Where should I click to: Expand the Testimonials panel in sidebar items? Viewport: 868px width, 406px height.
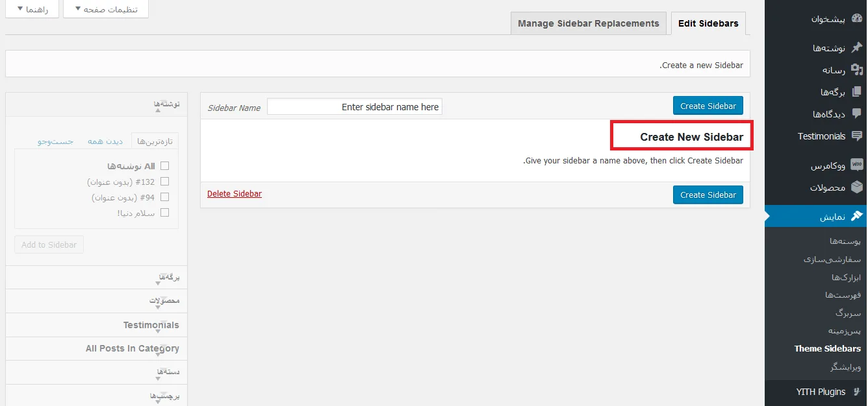(96, 325)
